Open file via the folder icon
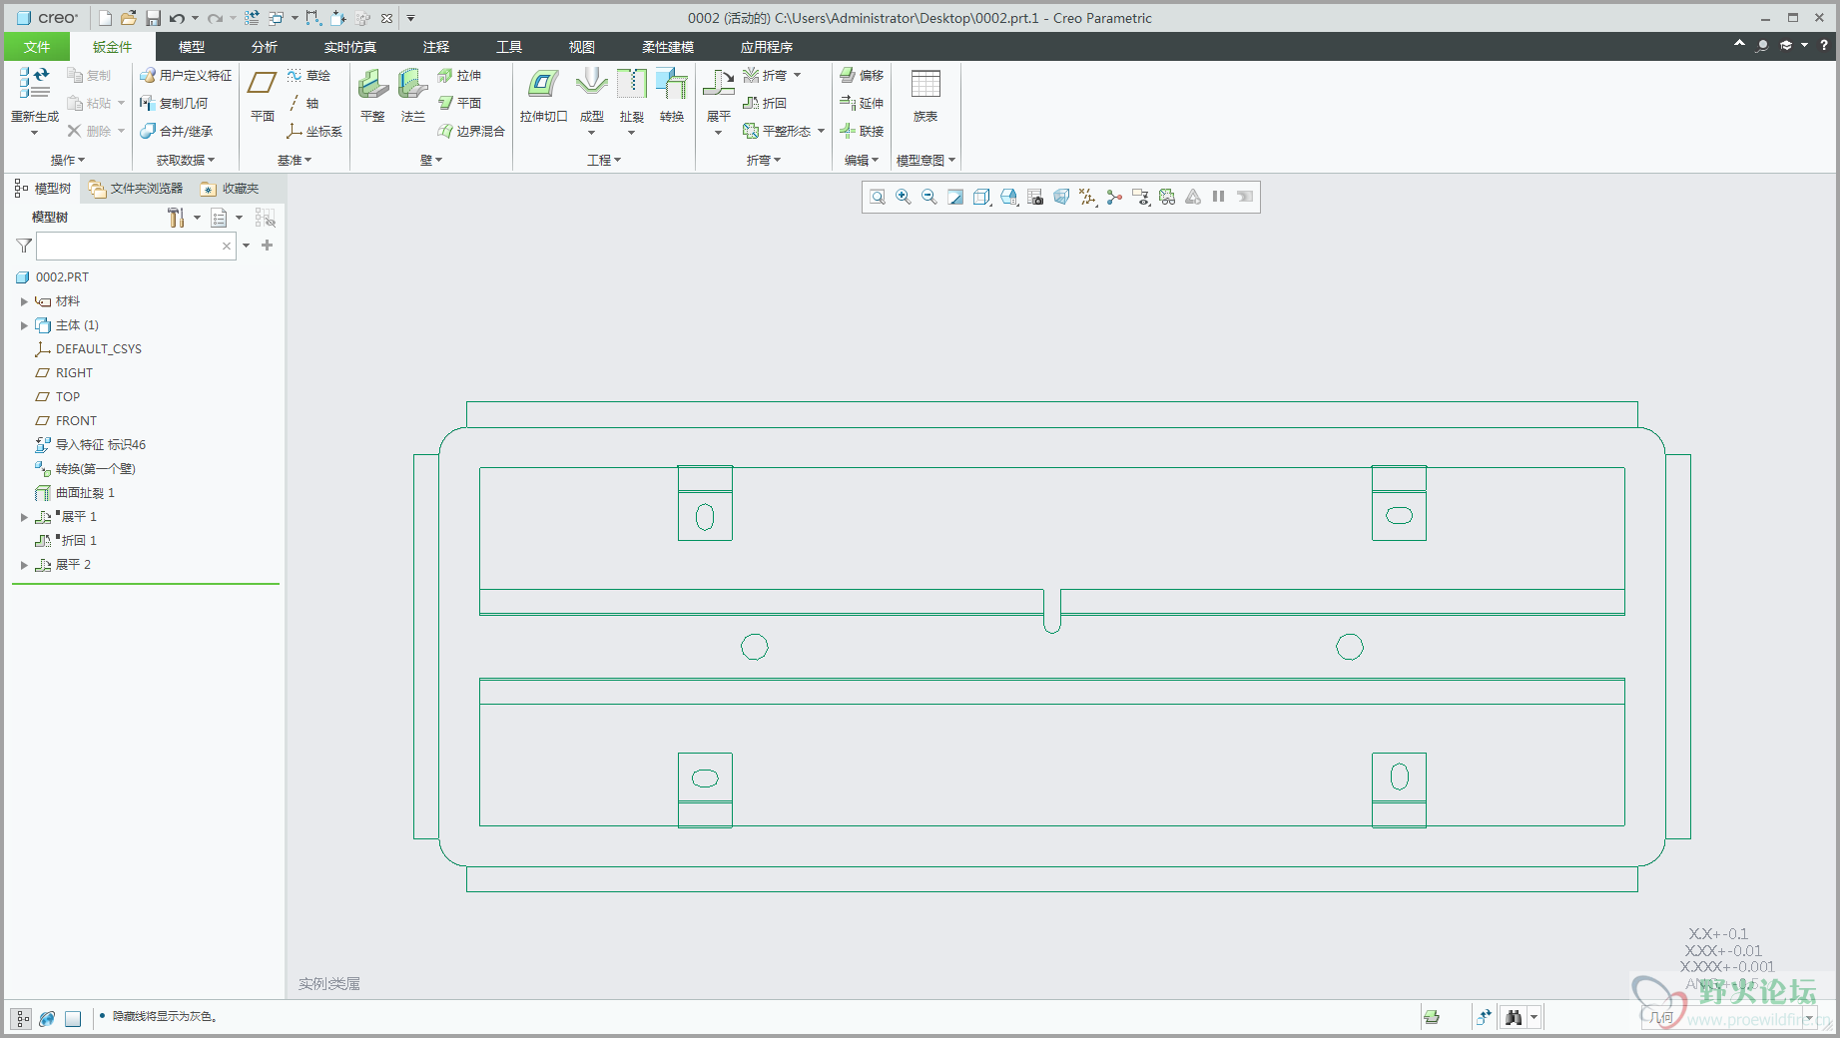The image size is (1840, 1038). tap(129, 18)
